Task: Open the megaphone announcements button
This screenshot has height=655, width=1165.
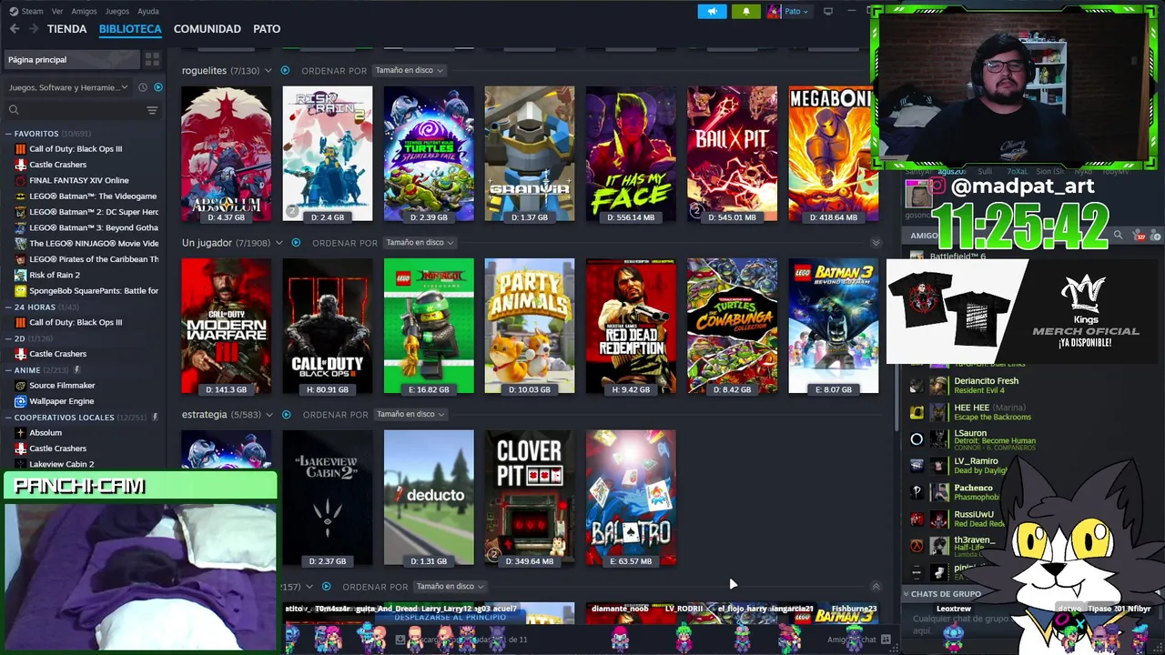Action: point(712,11)
